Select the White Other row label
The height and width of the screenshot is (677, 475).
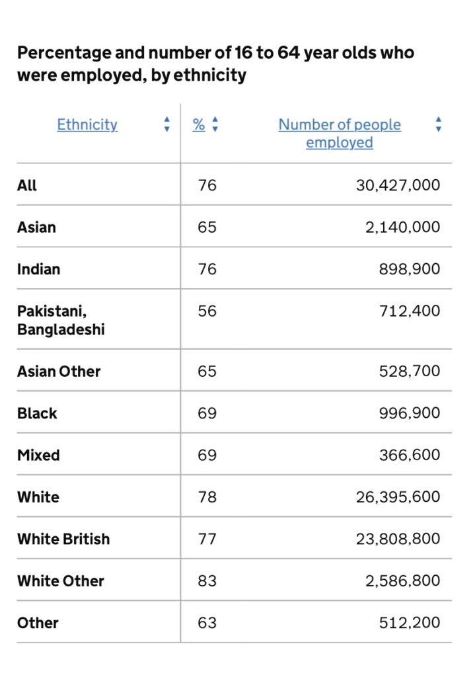pyautogui.click(x=60, y=580)
